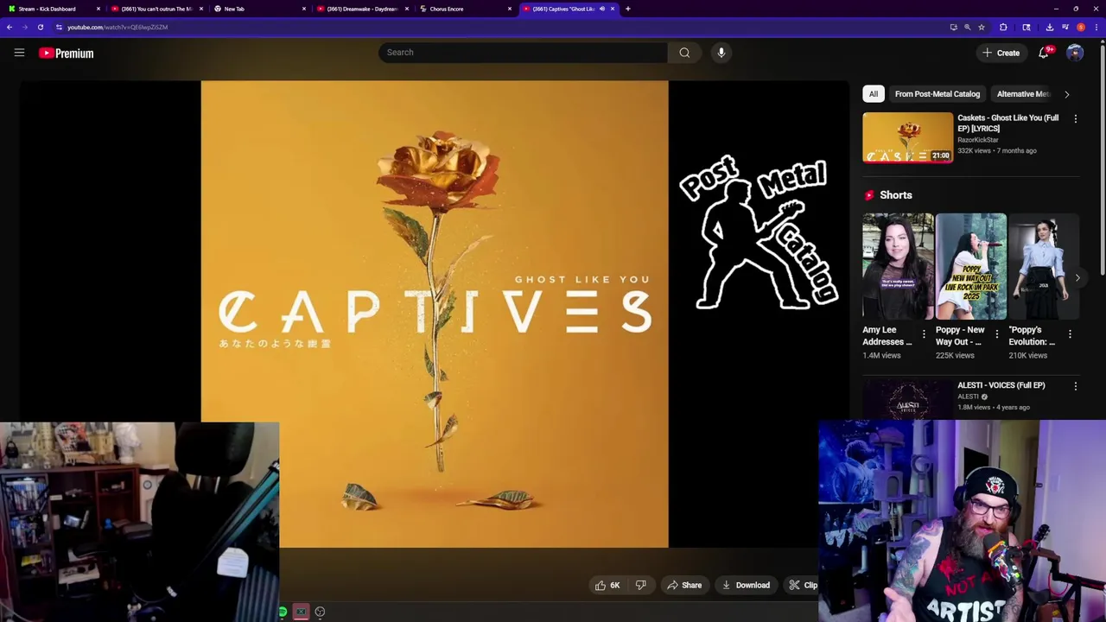Open more options for Poppy's Evolution short
Image resolution: width=1106 pixels, height=622 pixels.
click(x=1070, y=334)
